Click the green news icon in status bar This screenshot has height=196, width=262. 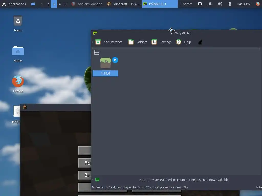coord(97,179)
